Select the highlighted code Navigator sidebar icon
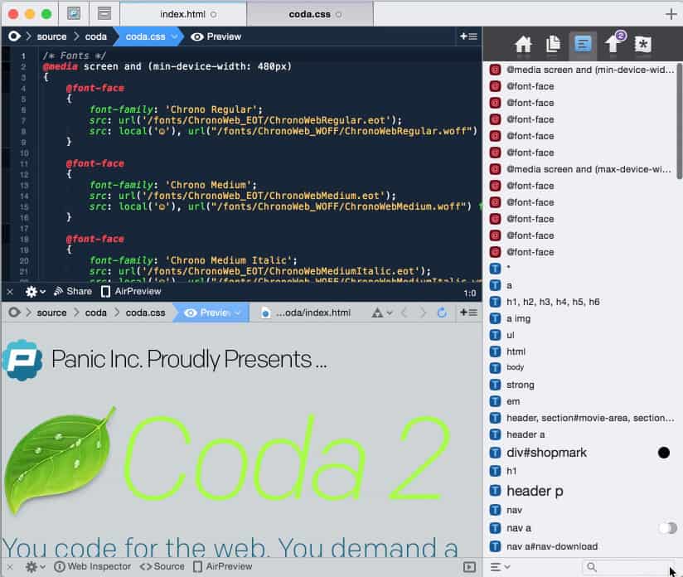The width and height of the screenshot is (683, 577). pos(583,44)
